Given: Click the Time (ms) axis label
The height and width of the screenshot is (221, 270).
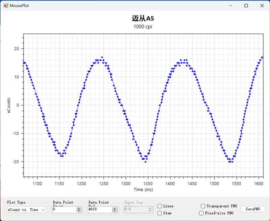Looking at the screenshot, I should point(143,190).
